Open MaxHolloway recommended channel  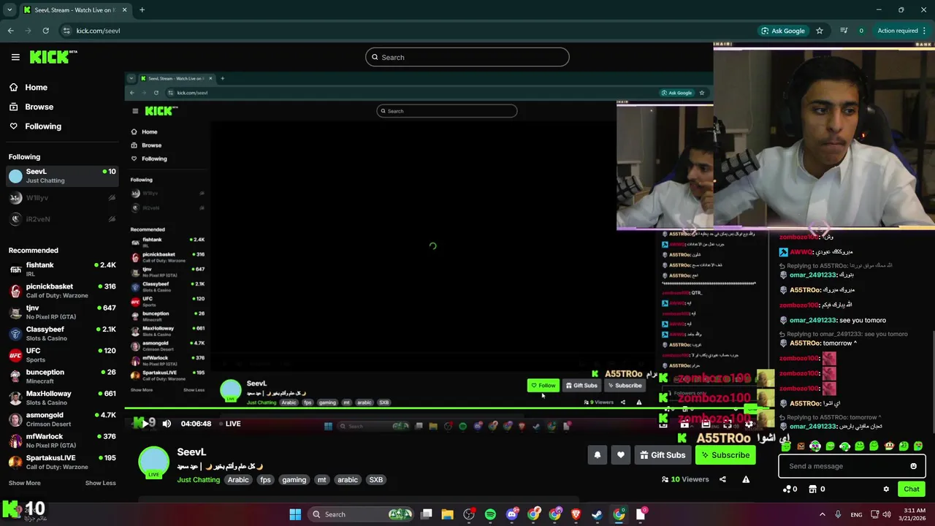pyautogui.click(x=61, y=397)
